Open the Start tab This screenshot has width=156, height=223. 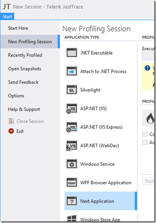click(7, 16)
